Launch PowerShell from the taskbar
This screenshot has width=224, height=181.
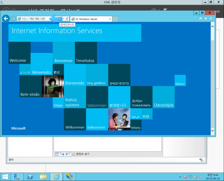[x=30, y=177]
